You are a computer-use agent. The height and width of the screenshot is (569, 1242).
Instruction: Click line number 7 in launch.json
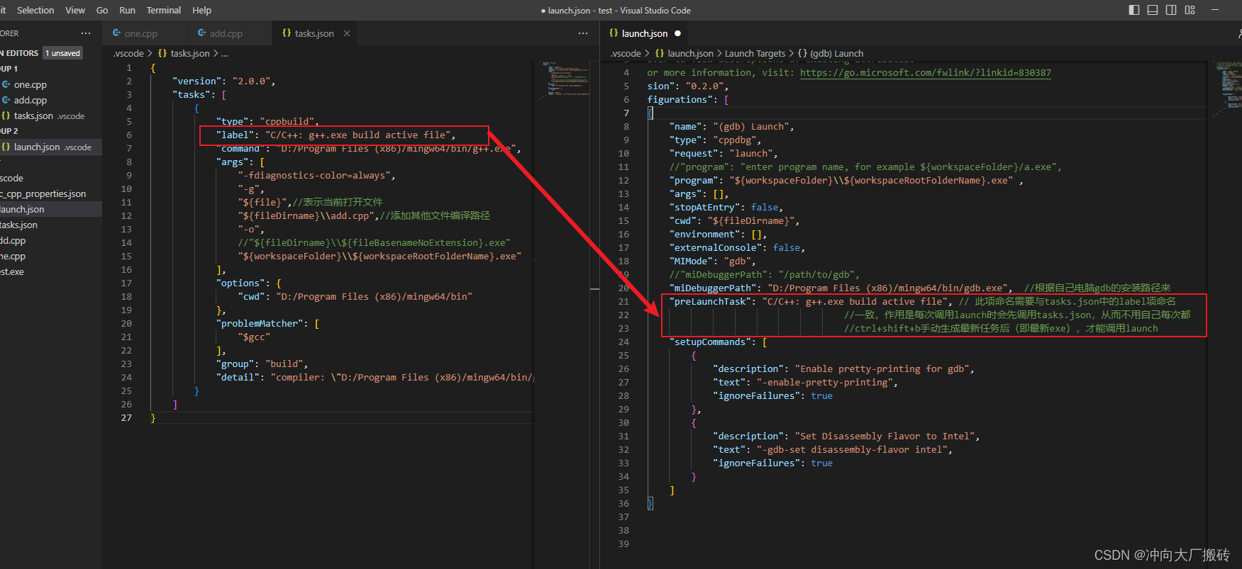(626, 113)
